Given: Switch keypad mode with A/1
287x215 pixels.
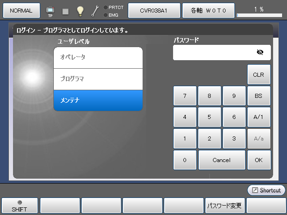Looking at the screenshot, I should coord(259,117).
